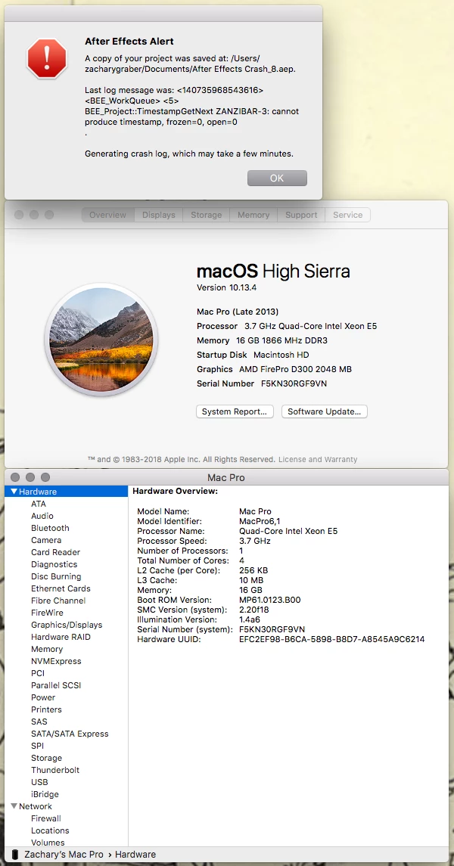Viewport: 454px width, 866px height.
Task: Click the Illumination Version value 1.4a6
Action: [250, 619]
